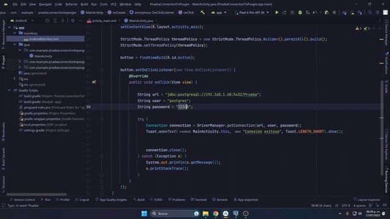Click the onClick breadcrumb in navigation bar
This screenshot has height=219, width=390.
click(186, 12)
